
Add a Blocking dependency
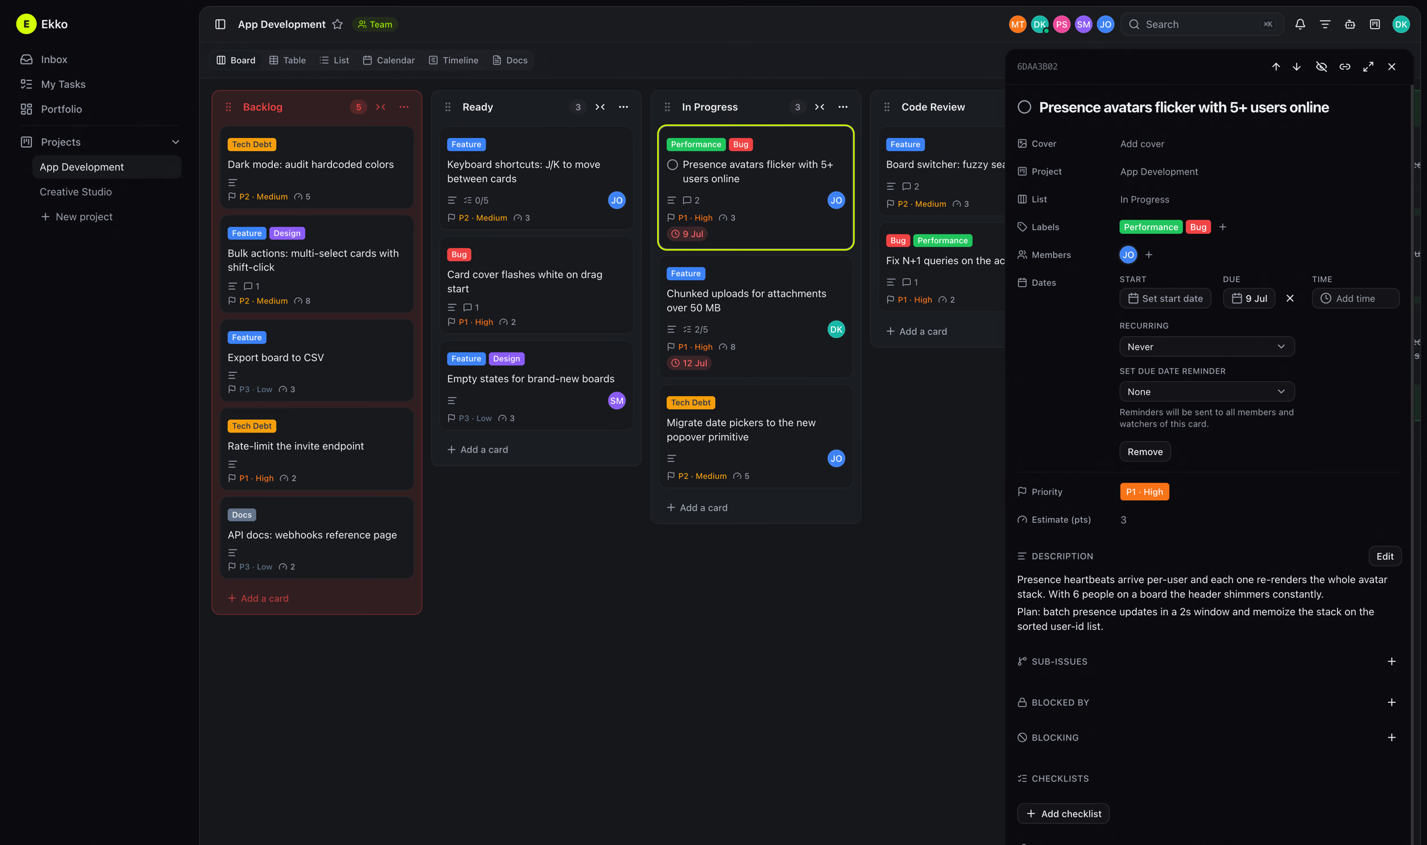coord(1392,737)
